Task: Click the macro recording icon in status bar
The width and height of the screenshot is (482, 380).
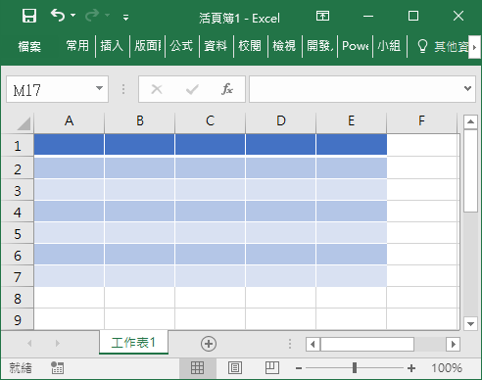Action: point(58,368)
